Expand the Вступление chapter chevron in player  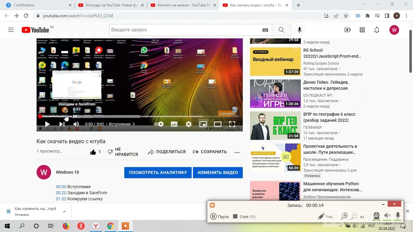(x=134, y=124)
